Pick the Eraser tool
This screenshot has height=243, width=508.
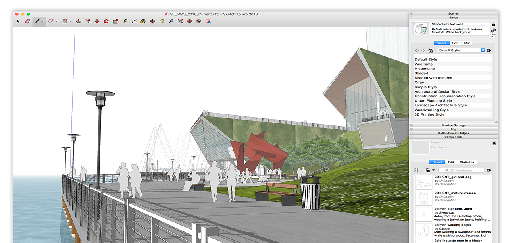27,21
